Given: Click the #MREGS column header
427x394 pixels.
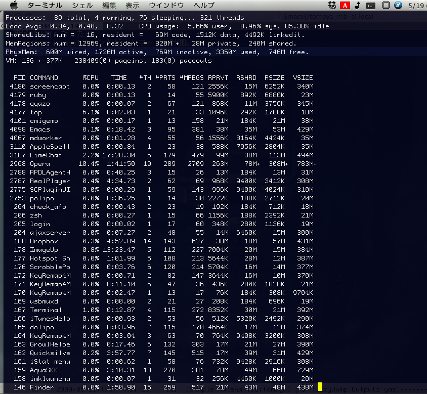Looking at the screenshot, I should tap(192, 77).
